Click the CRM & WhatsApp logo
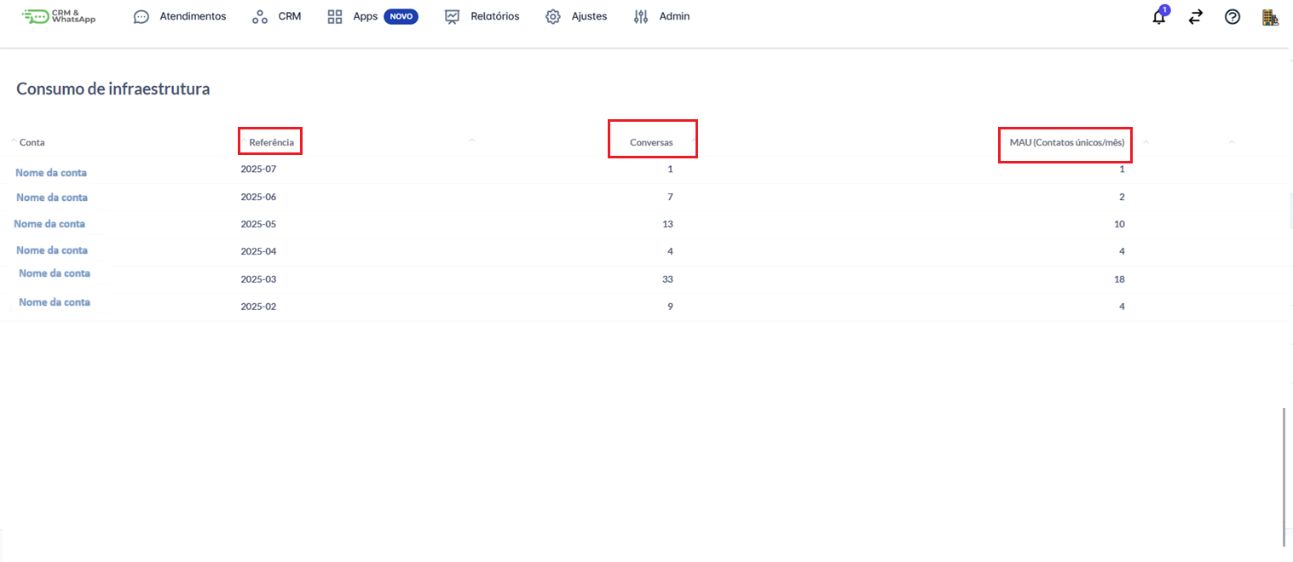 (x=60, y=16)
